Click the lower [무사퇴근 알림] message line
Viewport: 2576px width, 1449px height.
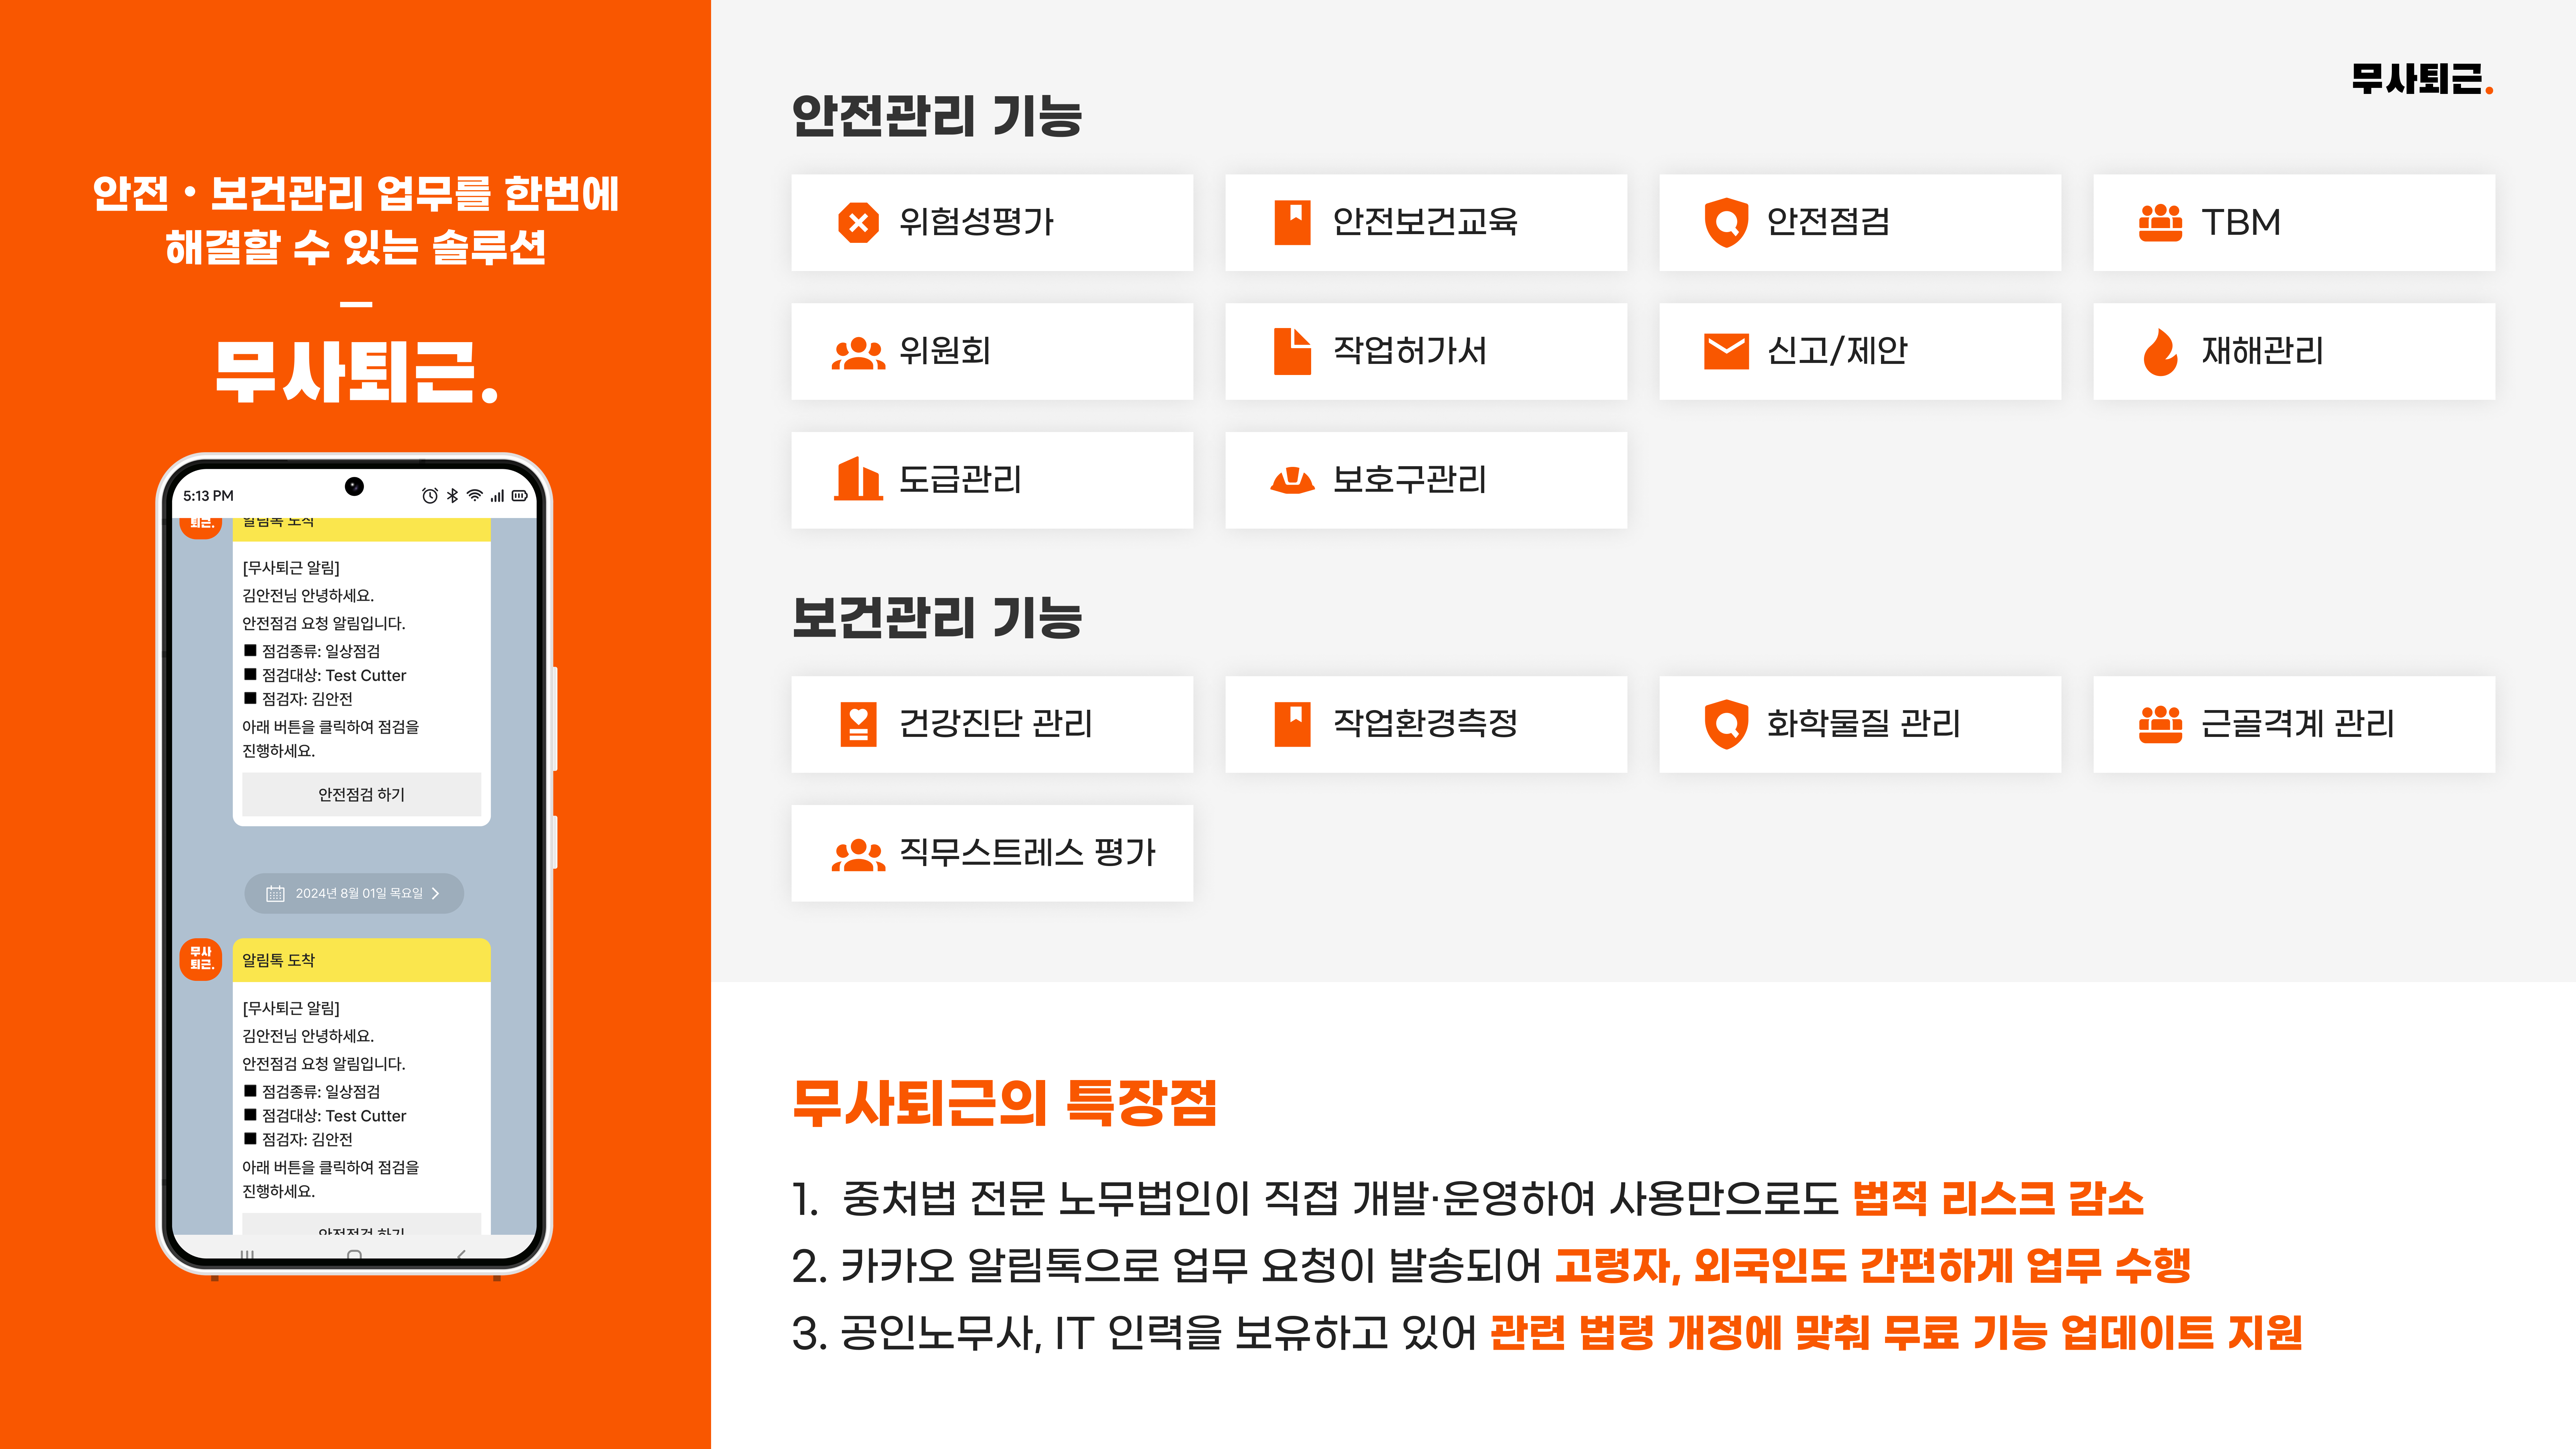pos(291,1008)
